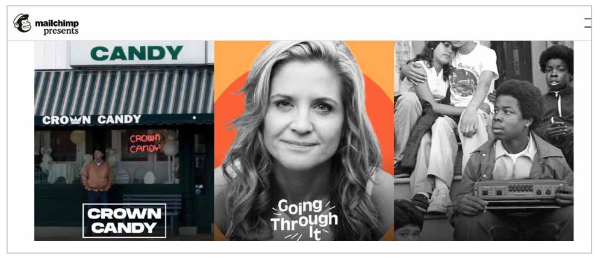Open the hamburger menu at top right
Viewport: 600px width, 261px height.
point(588,23)
